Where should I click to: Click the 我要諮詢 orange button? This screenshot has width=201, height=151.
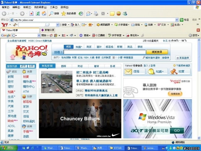[x=175, y=94]
